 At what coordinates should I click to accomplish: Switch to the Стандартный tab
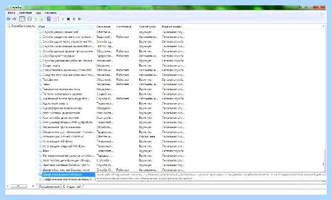pyautogui.click(x=72, y=187)
